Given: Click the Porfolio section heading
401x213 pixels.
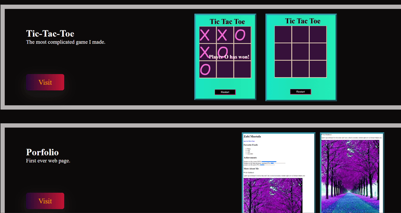Looking at the screenshot, I should pos(42,152).
